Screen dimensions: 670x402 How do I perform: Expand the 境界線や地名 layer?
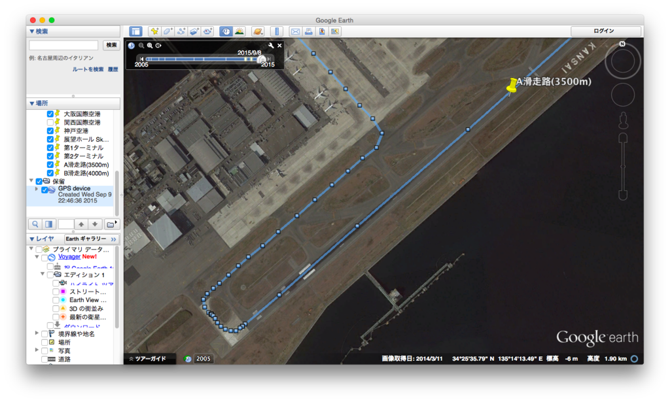[x=37, y=333]
